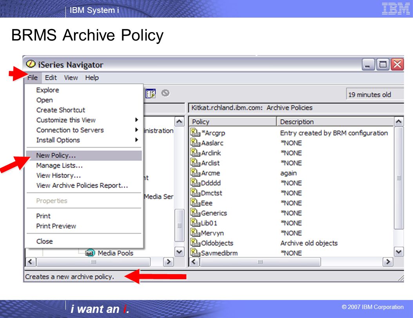Sort by the Policy column header
Viewport: 413px width, 318px height.
[233, 122]
